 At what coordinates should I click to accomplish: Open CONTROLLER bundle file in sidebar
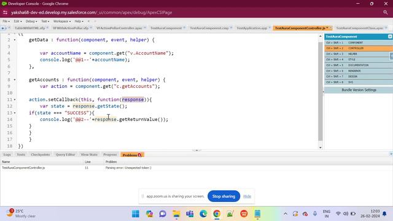pos(359,48)
